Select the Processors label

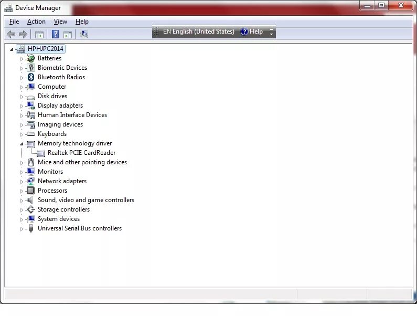pyautogui.click(x=52, y=191)
